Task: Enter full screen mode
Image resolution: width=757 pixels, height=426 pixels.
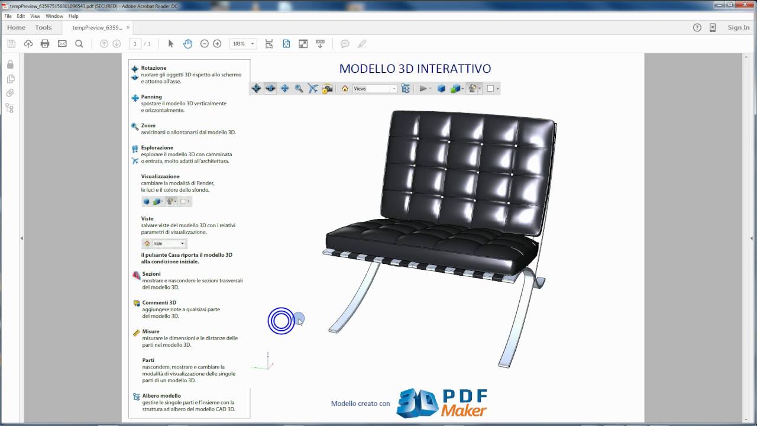Action: pos(303,44)
